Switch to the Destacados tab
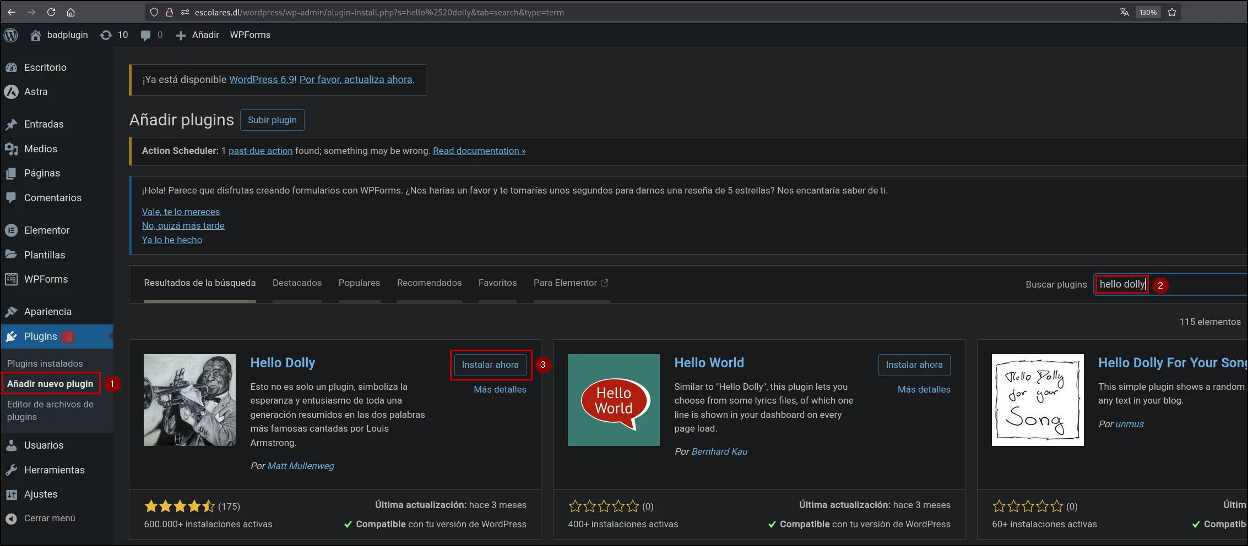This screenshot has width=1248, height=546. click(297, 283)
